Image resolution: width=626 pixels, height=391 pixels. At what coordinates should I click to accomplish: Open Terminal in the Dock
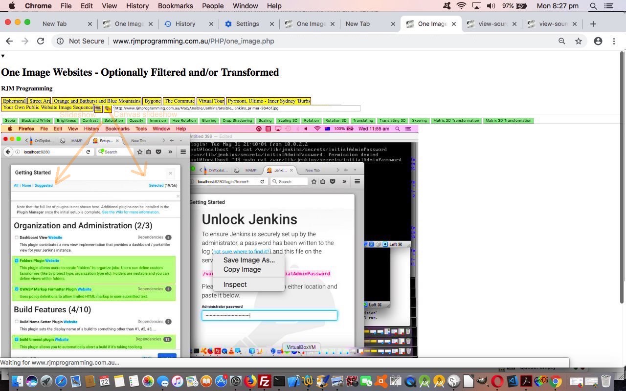(279, 381)
